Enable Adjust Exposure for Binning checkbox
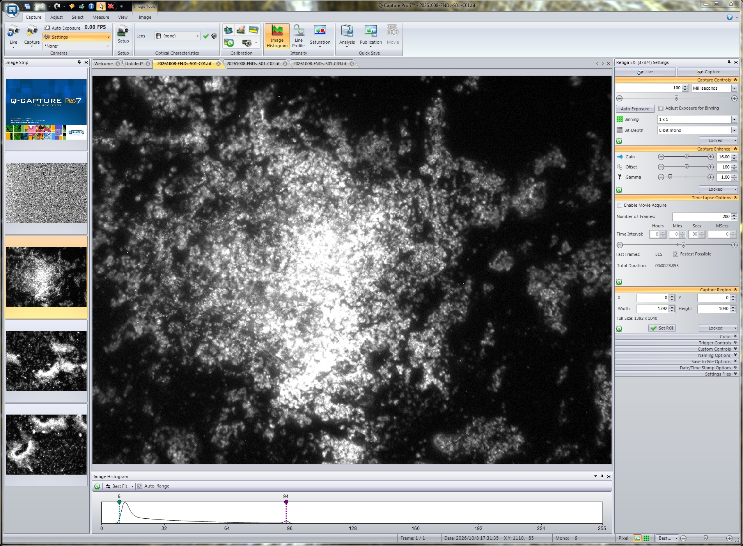The height and width of the screenshot is (546, 743). (661, 108)
